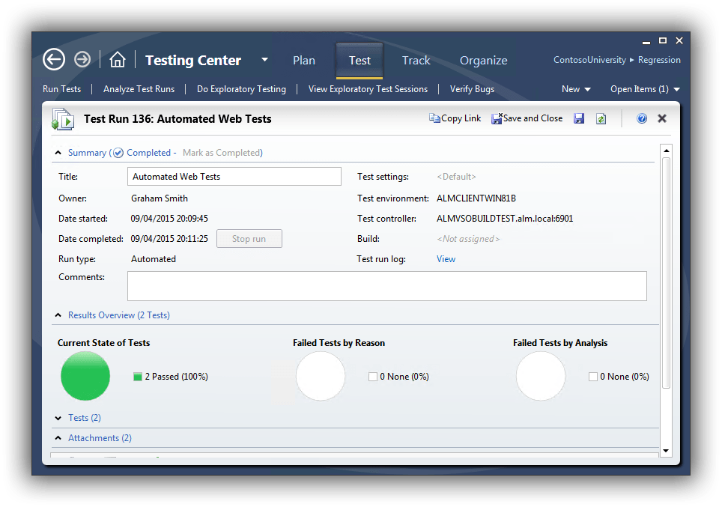Image resolution: width=722 pixels, height=507 pixels.
Task: View the test run log
Action: click(446, 259)
